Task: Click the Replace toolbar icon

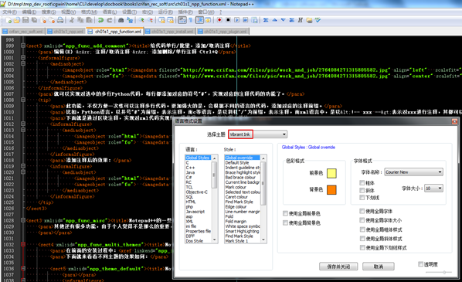Action: click(x=130, y=20)
